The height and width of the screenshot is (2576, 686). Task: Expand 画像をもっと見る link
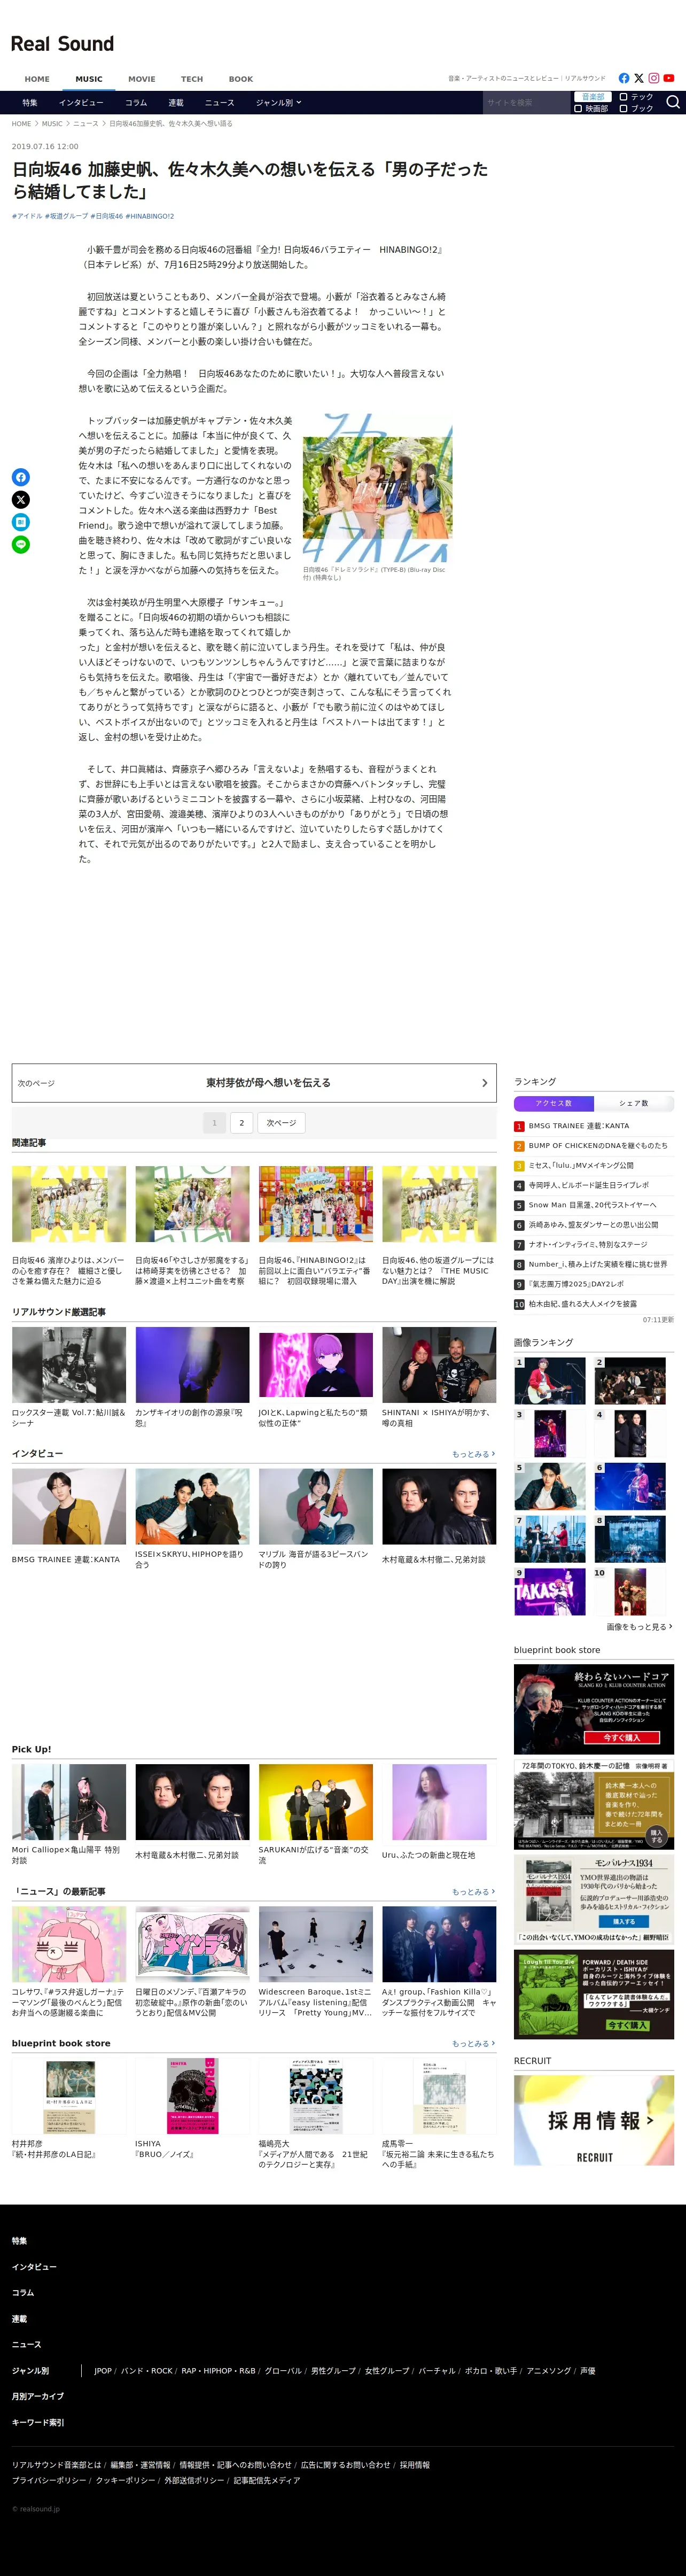point(639,1627)
